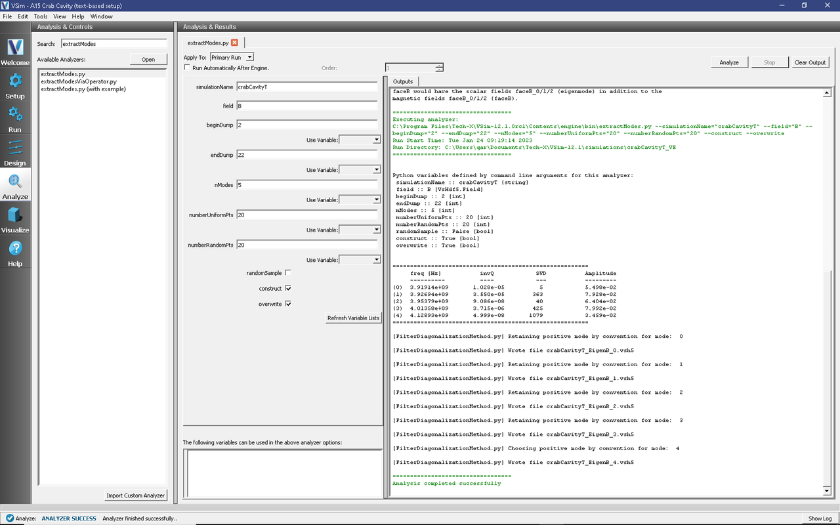
Task: Click the numberUniformPts input field
Action: tap(306, 215)
